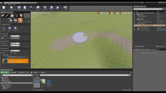
Task: Switch to the landscape Manage tool
Action: 10,20
